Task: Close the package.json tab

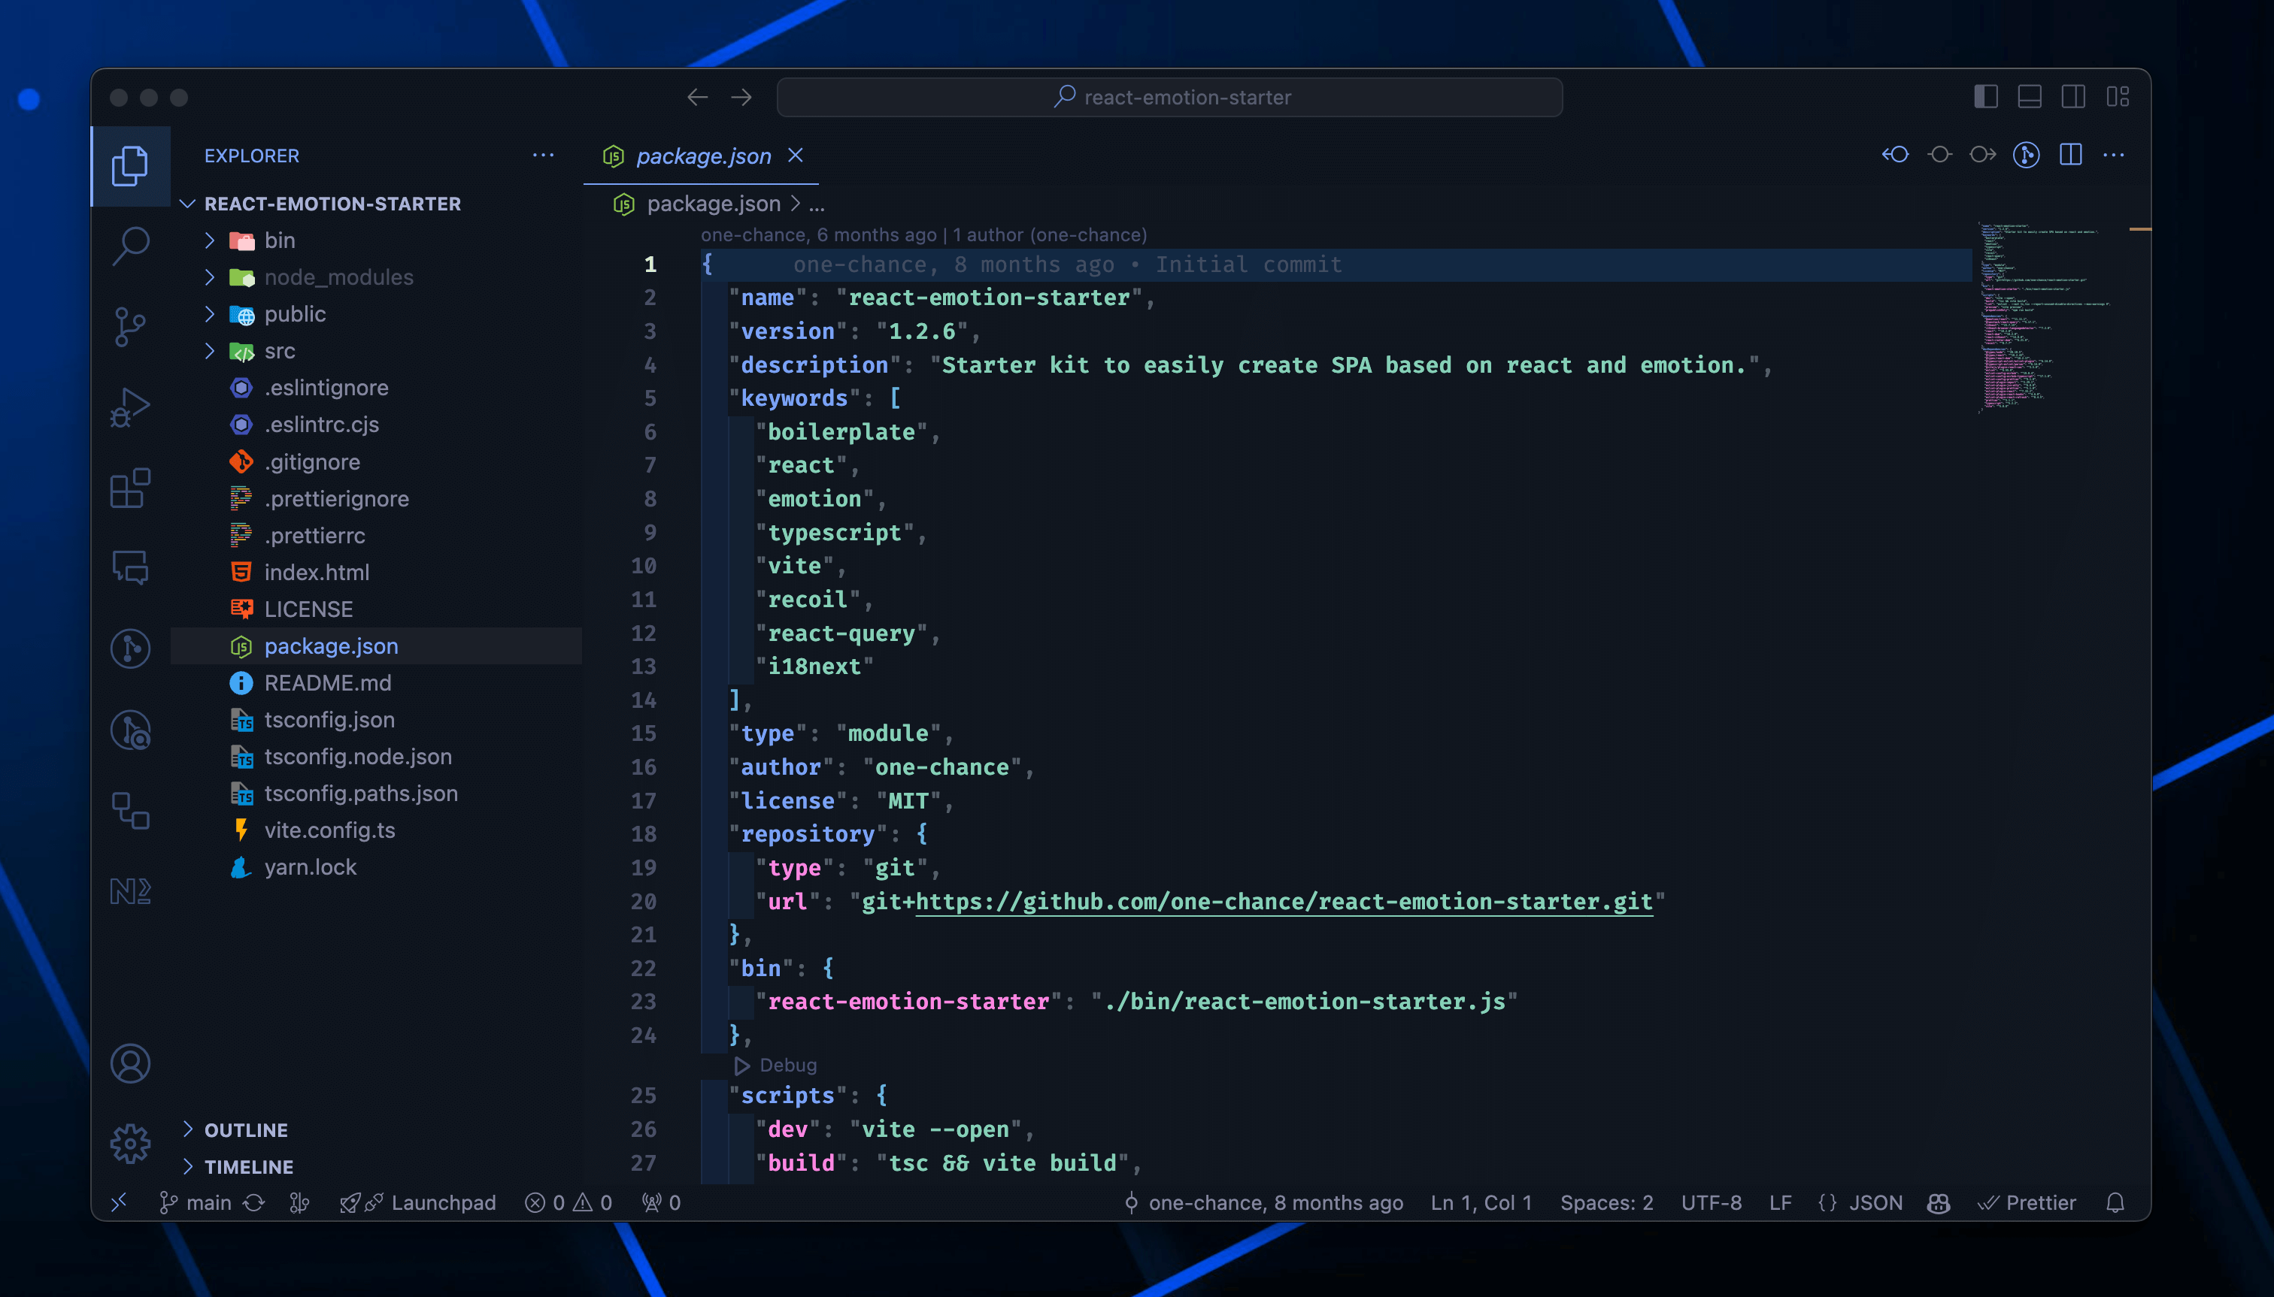Action: click(795, 155)
